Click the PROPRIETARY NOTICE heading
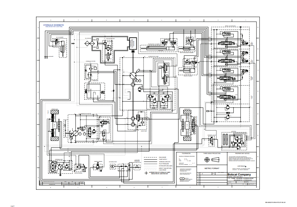 click(242, 153)
